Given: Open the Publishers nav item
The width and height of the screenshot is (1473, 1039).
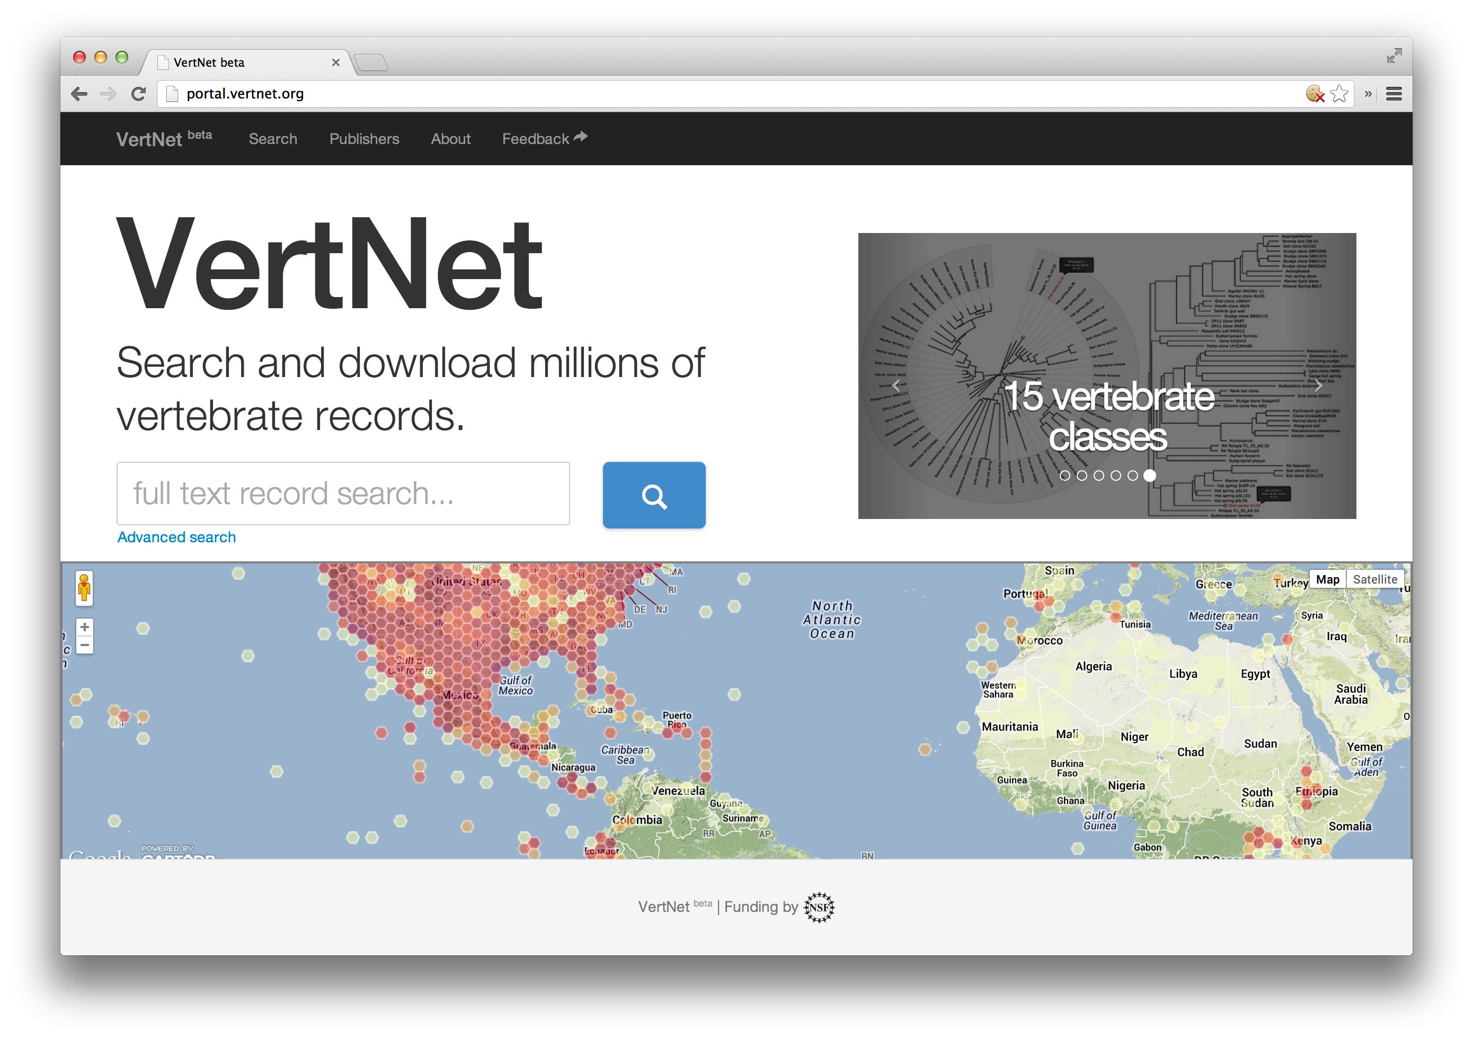Looking at the screenshot, I should click(x=364, y=139).
